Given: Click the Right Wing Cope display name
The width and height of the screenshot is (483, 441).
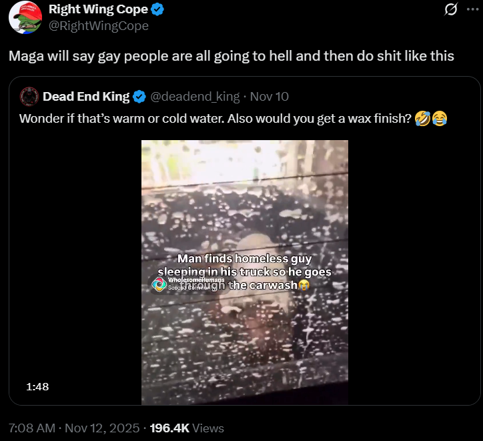Looking at the screenshot, I should (x=98, y=9).
